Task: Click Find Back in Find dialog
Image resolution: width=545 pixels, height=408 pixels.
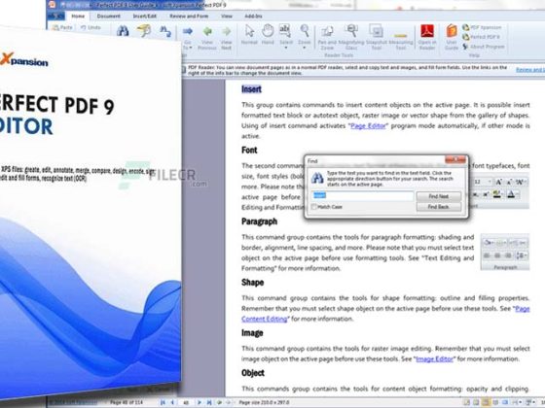Action: (x=439, y=207)
